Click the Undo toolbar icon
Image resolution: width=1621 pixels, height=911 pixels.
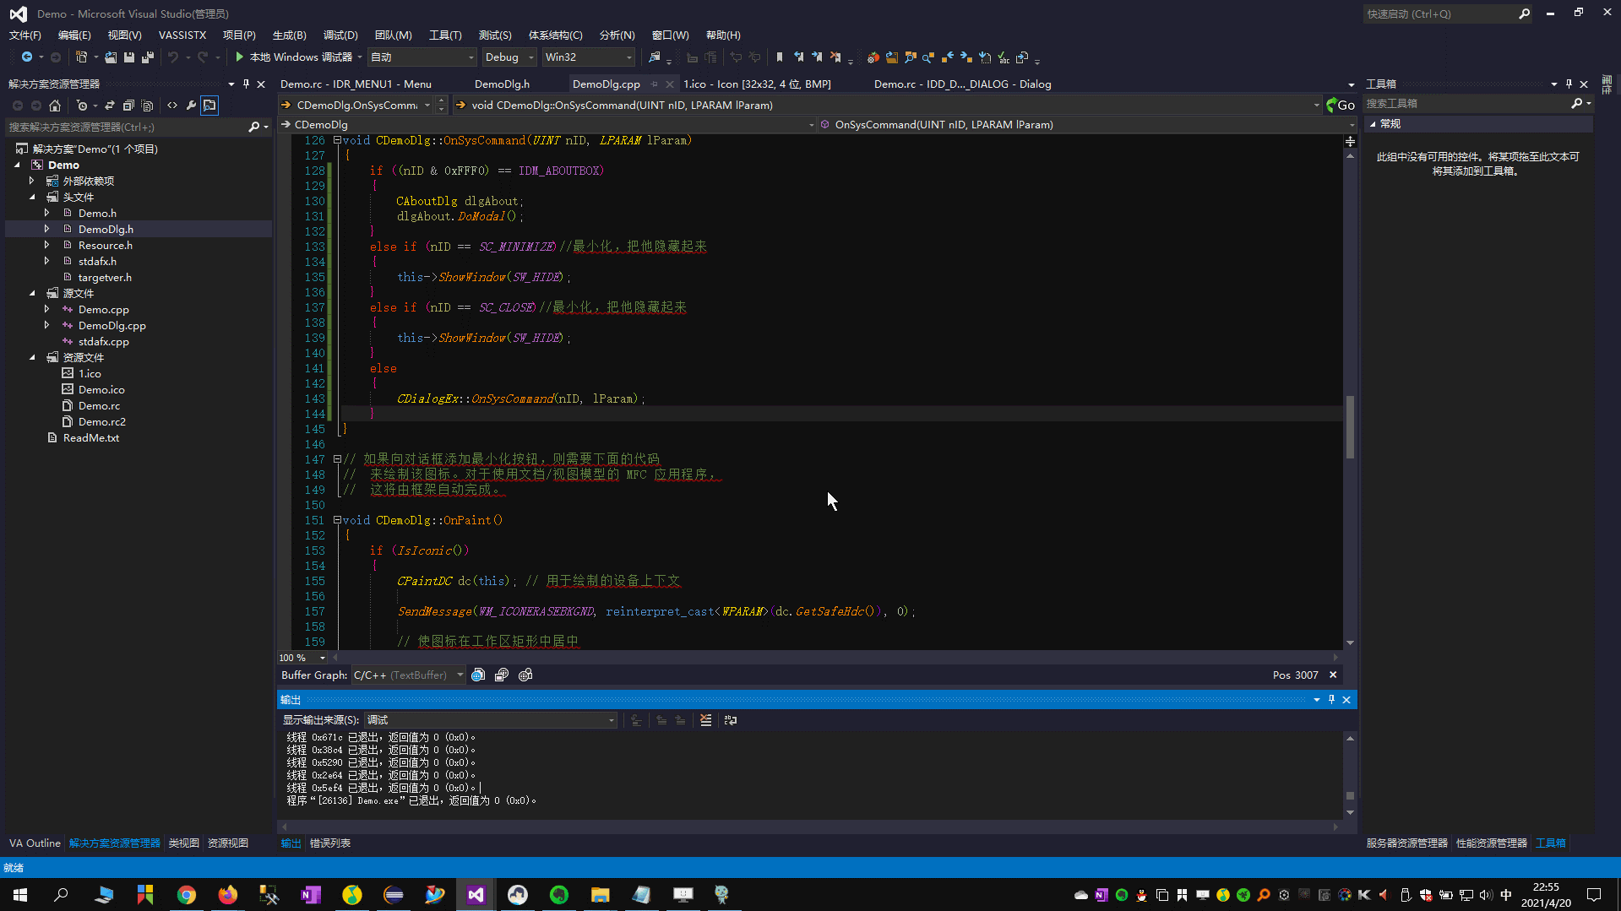tap(173, 57)
